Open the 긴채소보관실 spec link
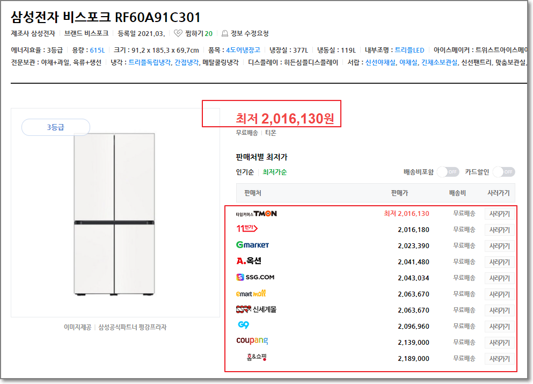533x384 pixels. coord(439,63)
